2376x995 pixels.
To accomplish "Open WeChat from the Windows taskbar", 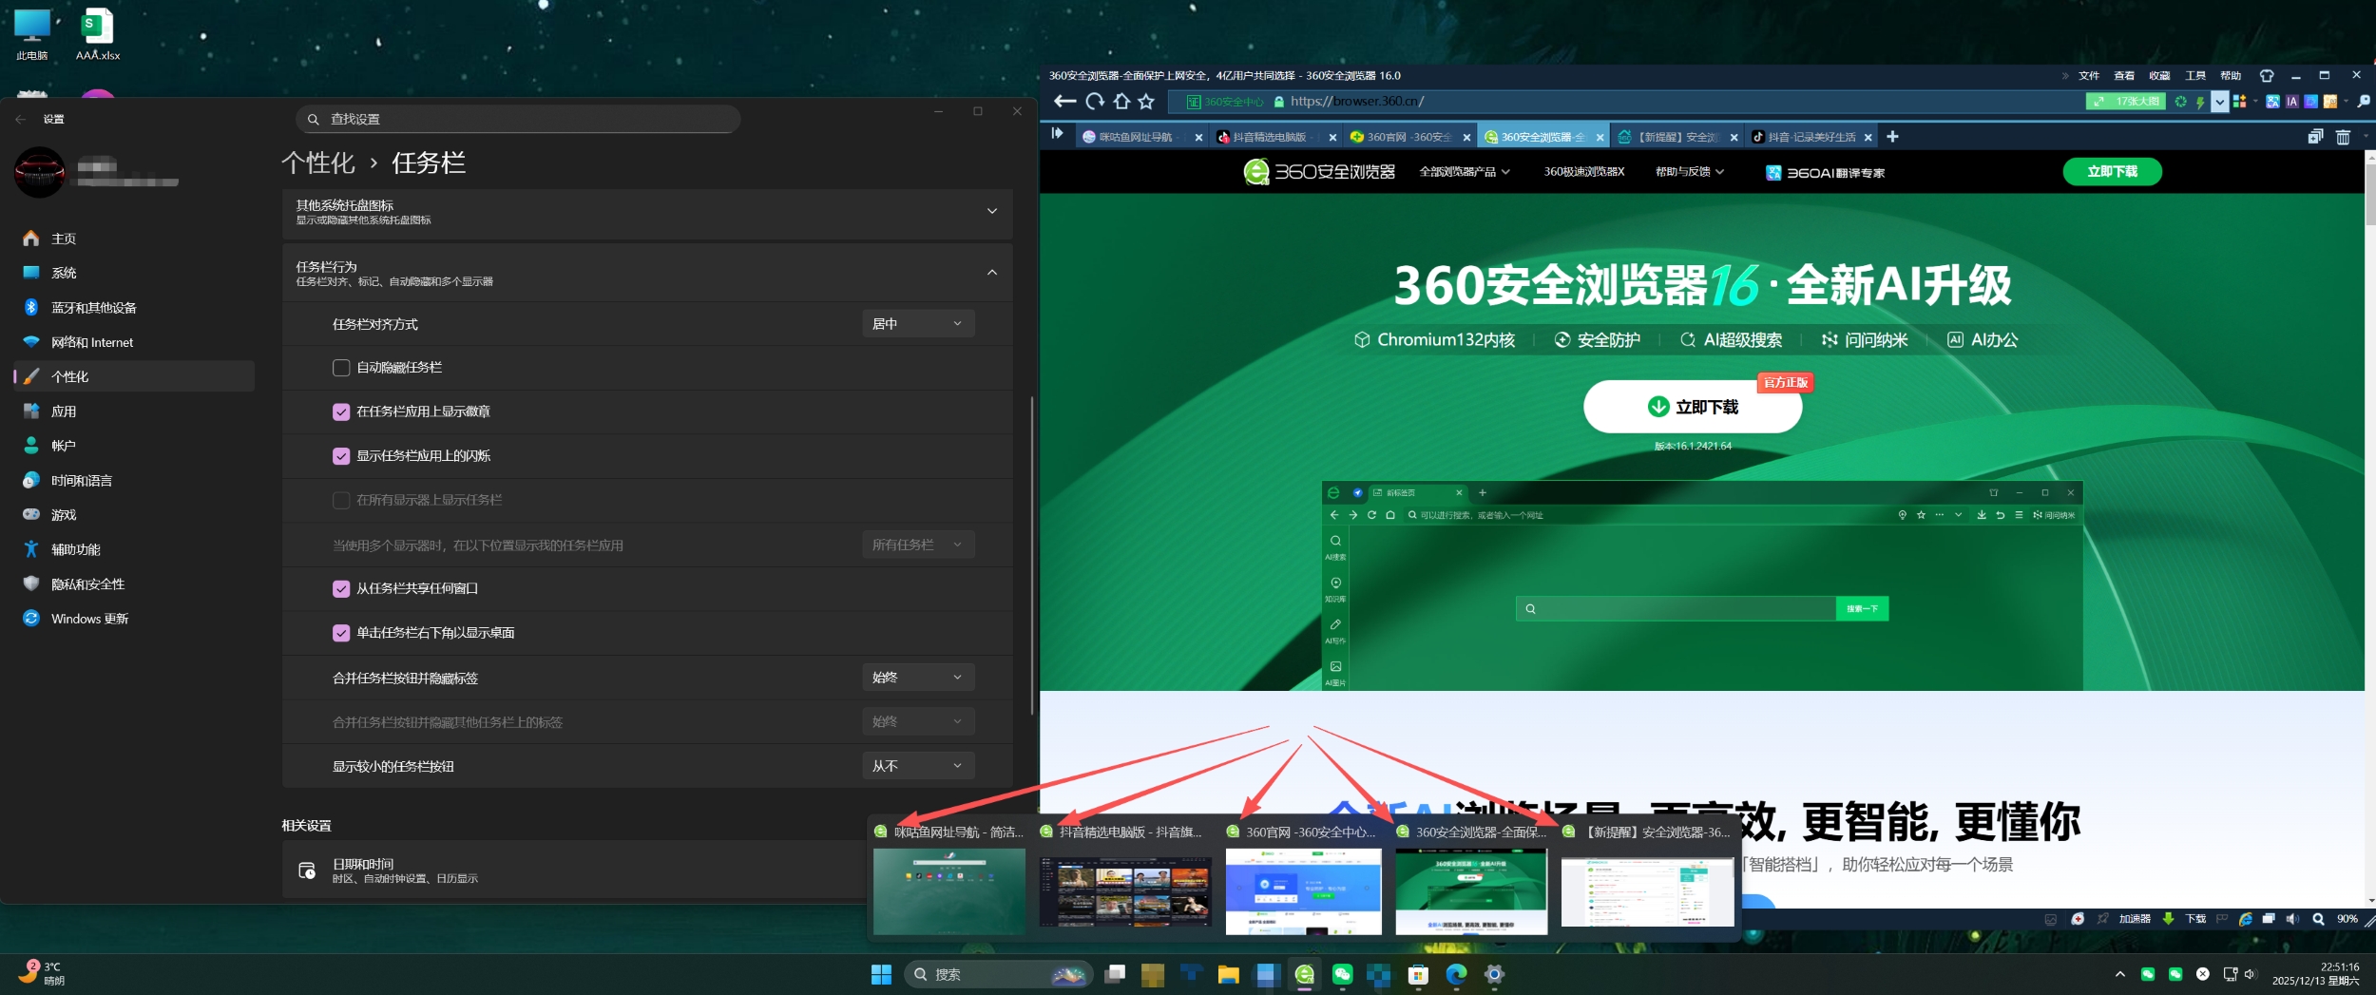I will 1342,974.
